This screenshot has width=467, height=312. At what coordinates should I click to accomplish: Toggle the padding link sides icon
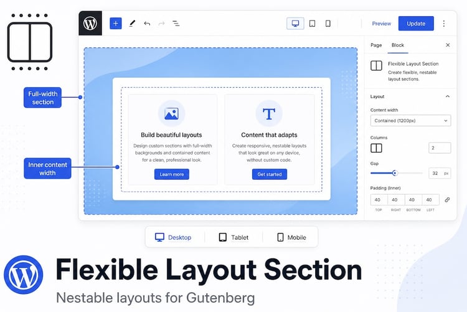click(447, 200)
